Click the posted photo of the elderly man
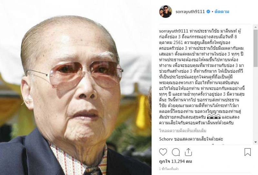 tap(76, 87)
